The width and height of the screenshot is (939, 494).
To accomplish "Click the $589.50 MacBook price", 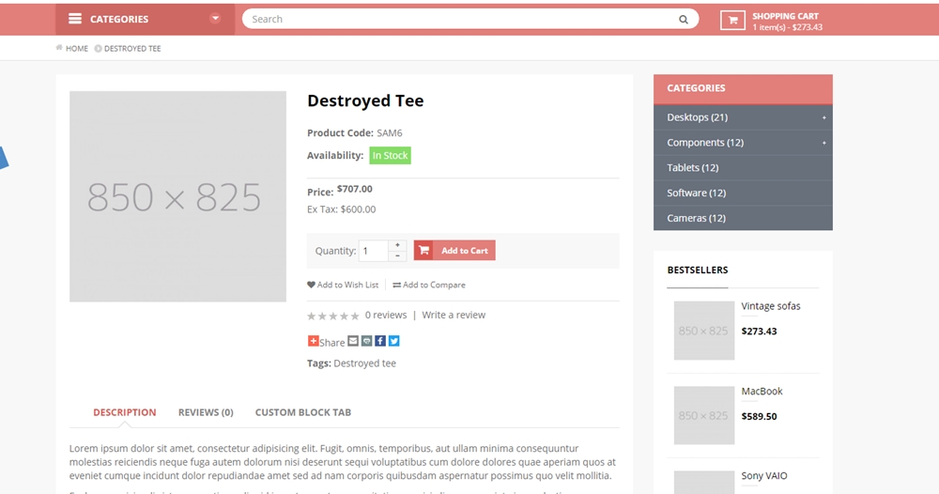I will coord(759,416).
